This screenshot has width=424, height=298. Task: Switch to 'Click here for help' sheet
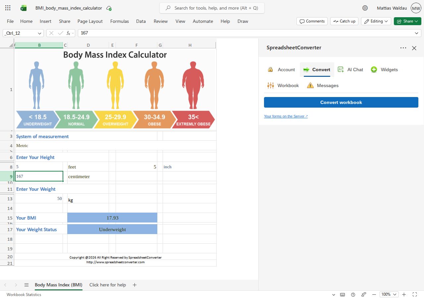[108, 285]
